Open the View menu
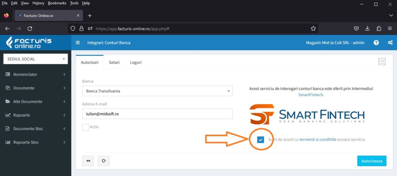This screenshot has width=397, height=176. tap(25, 3)
